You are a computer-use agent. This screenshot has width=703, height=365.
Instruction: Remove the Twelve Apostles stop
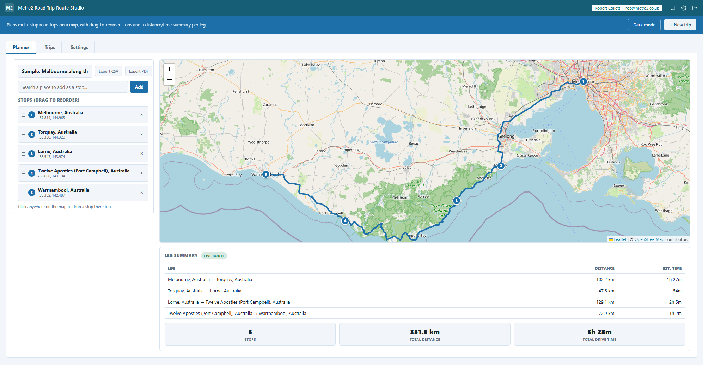tap(142, 173)
